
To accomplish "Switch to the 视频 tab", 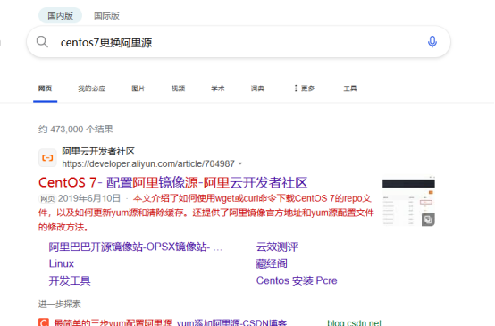I will [178, 88].
